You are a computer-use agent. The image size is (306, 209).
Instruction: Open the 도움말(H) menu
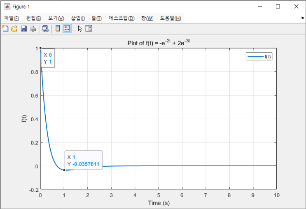(171, 18)
